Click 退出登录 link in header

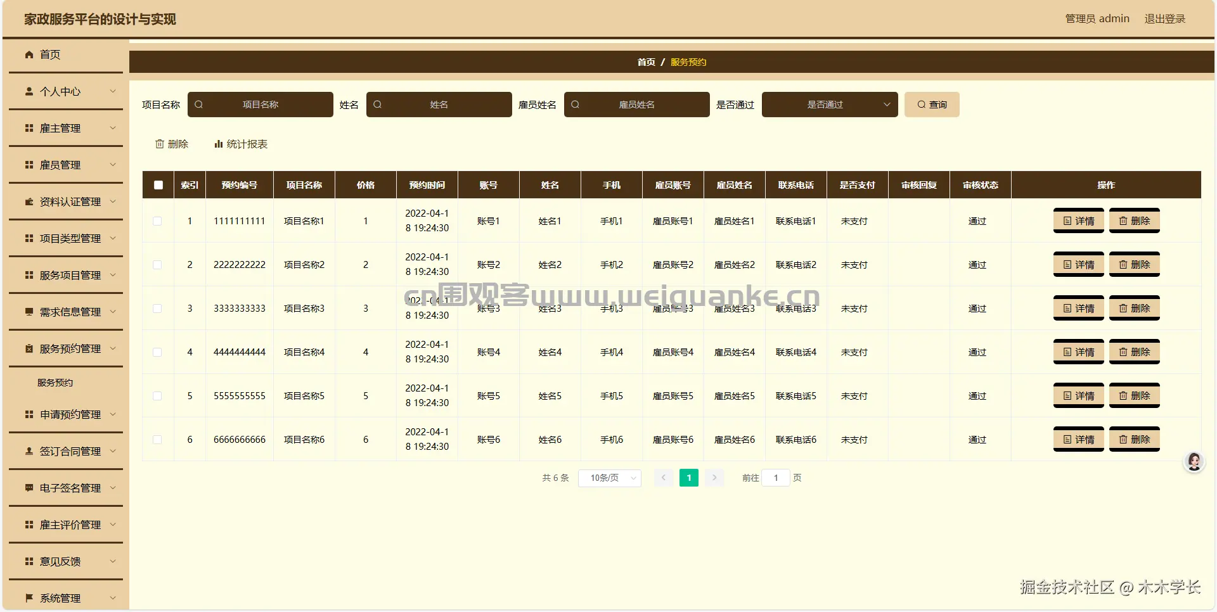click(1165, 19)
